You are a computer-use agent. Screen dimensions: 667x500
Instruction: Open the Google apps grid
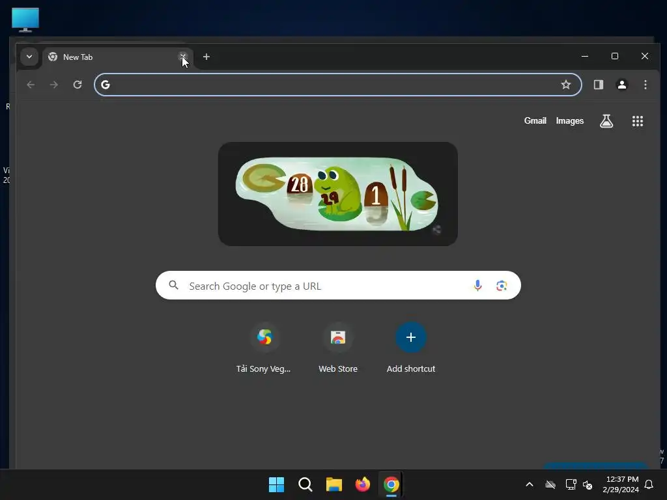click(637, 121)
